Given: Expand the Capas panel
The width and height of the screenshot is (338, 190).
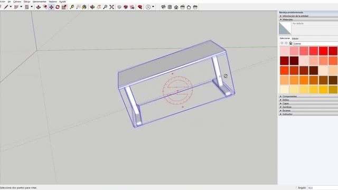Looking at the screenshot, I should (308, 103).
